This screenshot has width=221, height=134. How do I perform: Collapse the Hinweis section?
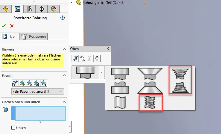click(x=64, y=49)
